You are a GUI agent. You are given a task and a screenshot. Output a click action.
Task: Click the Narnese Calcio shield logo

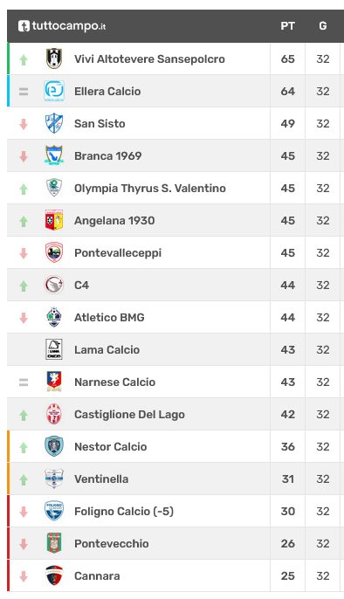[x=54, y=382]
